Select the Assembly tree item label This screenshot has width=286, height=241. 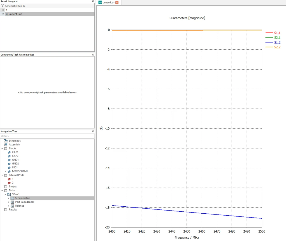tap(14, 144)
